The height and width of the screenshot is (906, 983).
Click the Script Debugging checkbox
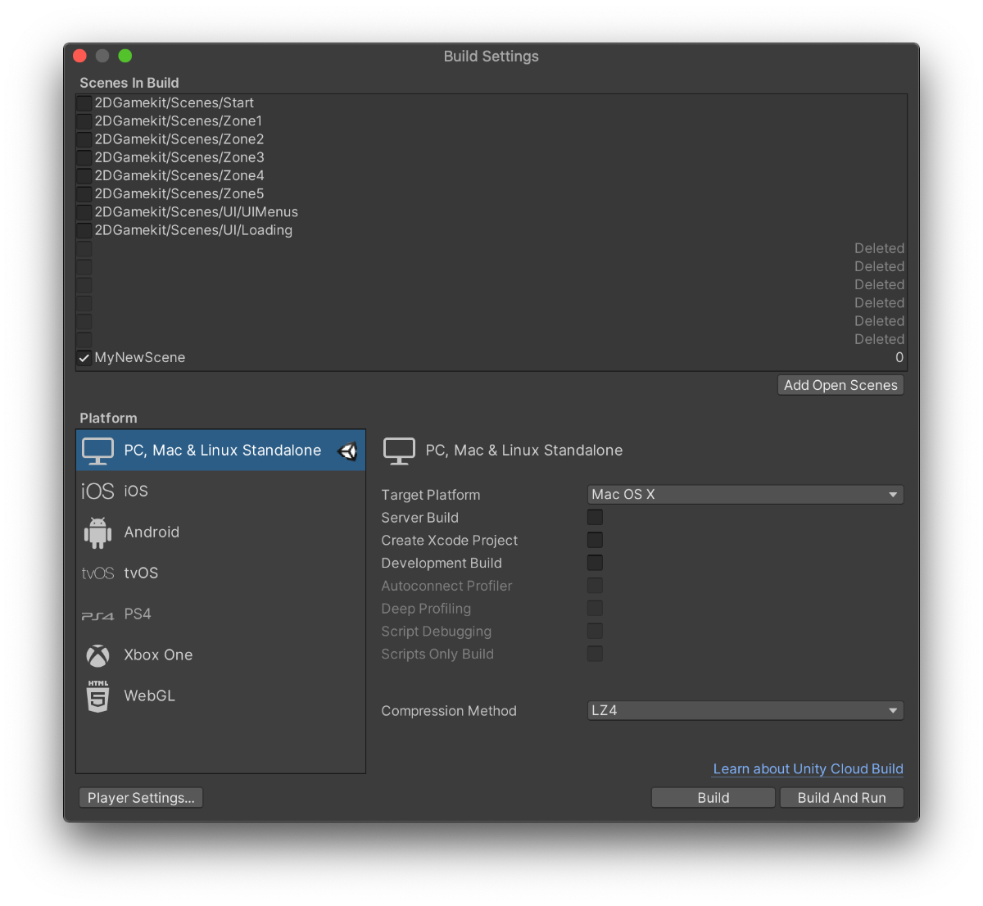click(596, 631)
